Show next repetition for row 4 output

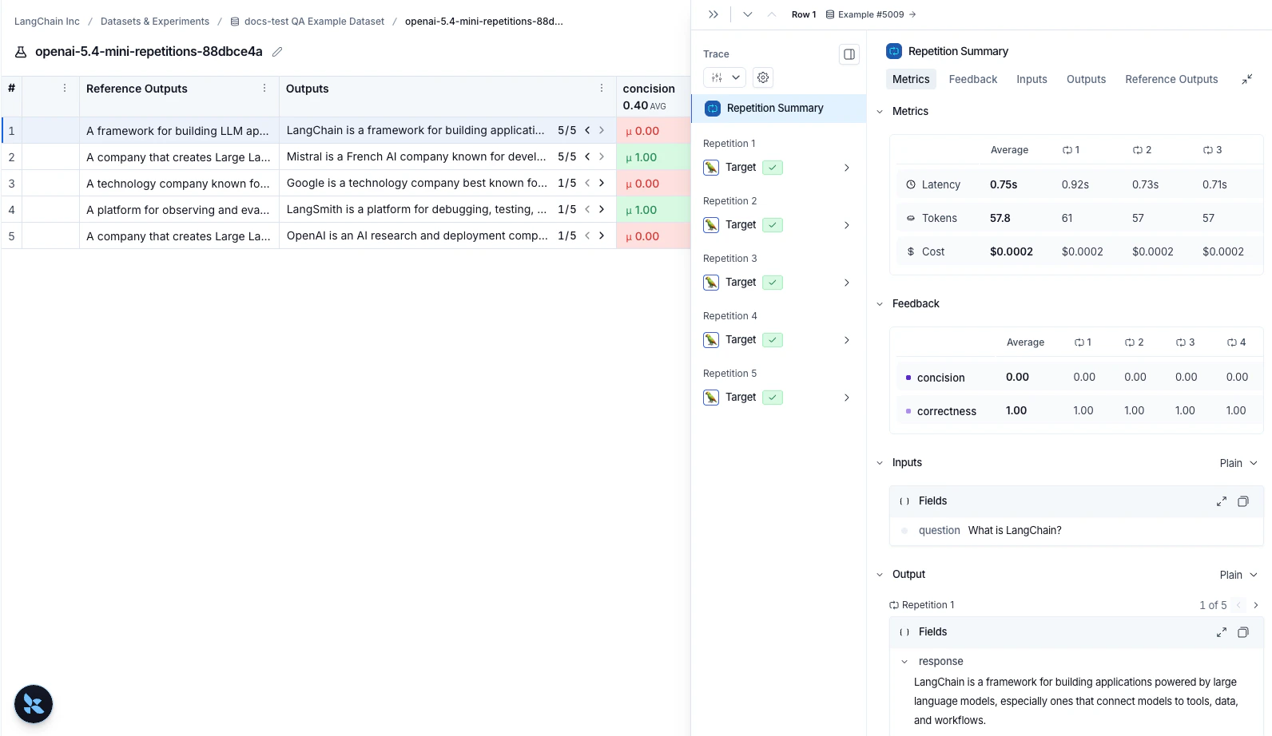pos(602,209)
